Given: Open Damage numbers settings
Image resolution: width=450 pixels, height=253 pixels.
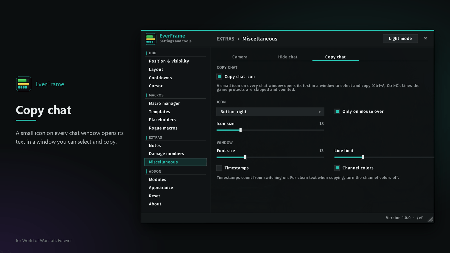Looking at the screenshot, I should tap(175, 154).
